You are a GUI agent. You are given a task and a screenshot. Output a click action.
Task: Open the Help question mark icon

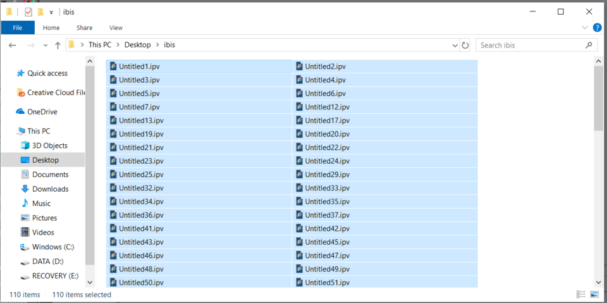pos(597,28)
